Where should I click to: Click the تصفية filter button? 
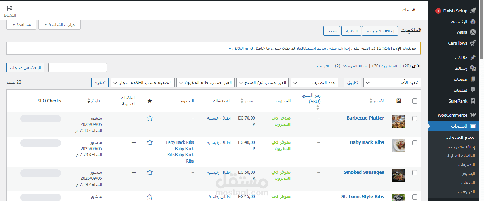100,83
